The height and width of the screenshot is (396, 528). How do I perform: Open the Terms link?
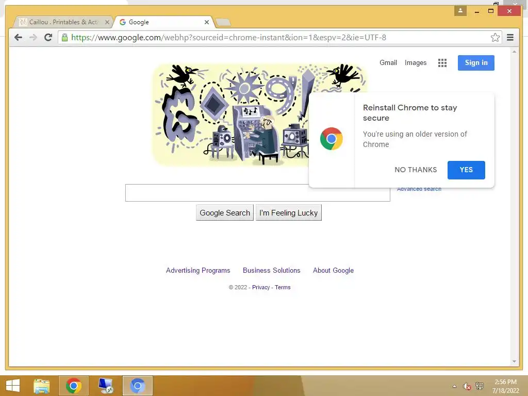(283, 287)
